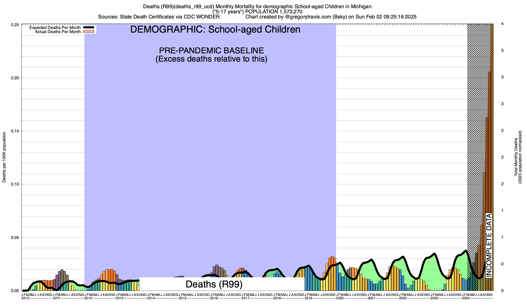This screenshot has height=308, width=527.
Task: Click the black Expected Deaths legend line sample
Action: tap(89, 27)
